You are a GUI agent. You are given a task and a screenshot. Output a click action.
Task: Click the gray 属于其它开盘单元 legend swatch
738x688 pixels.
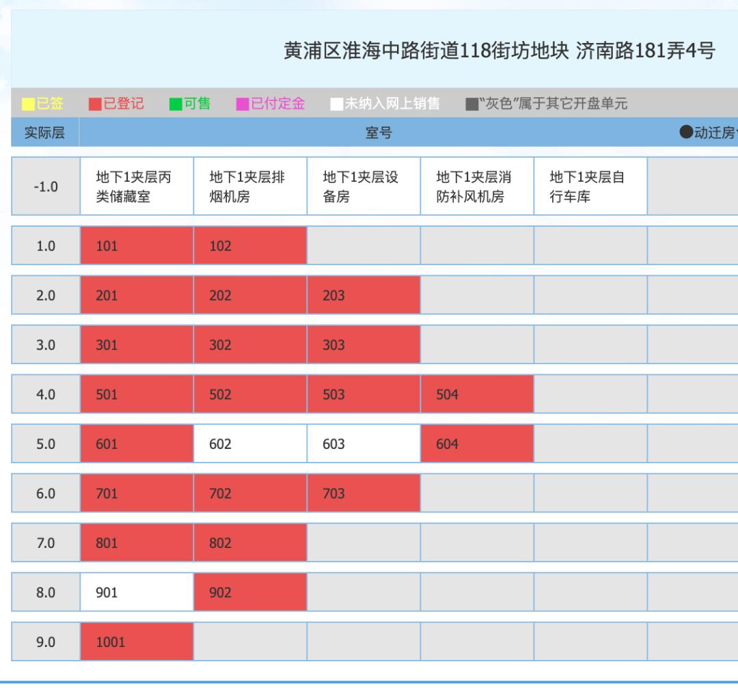click(471, 105)
